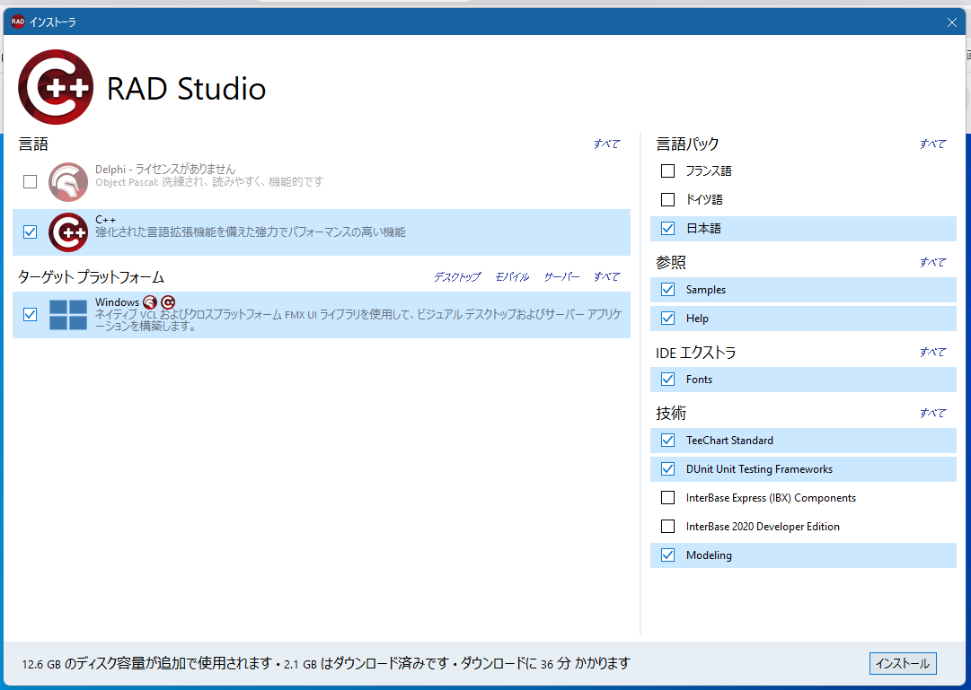Viewport: 971px width, 690px height.
Task: Click すべて link for IDE エクストラ
Action: pyautogui.click(x=932, y=352)
